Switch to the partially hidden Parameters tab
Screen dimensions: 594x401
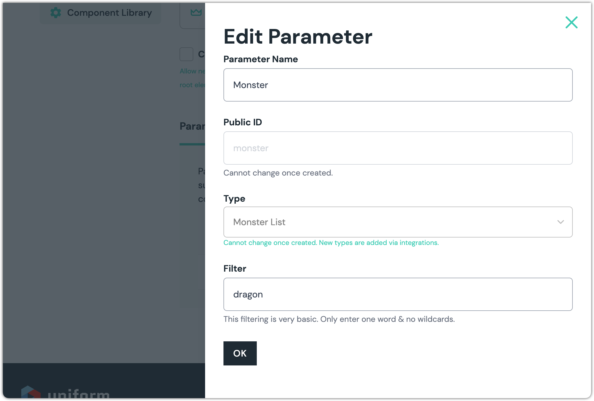[x=192, y=126]
